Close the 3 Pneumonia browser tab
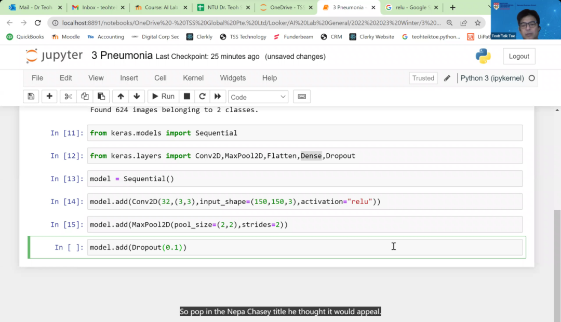Image resolution: width=561 pixels, height=322 pixels. click(x=373, y=7)
